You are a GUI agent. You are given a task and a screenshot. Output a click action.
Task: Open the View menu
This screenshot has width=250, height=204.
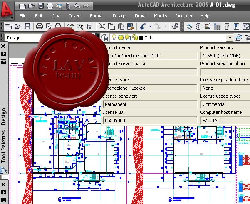click(56, 16)
